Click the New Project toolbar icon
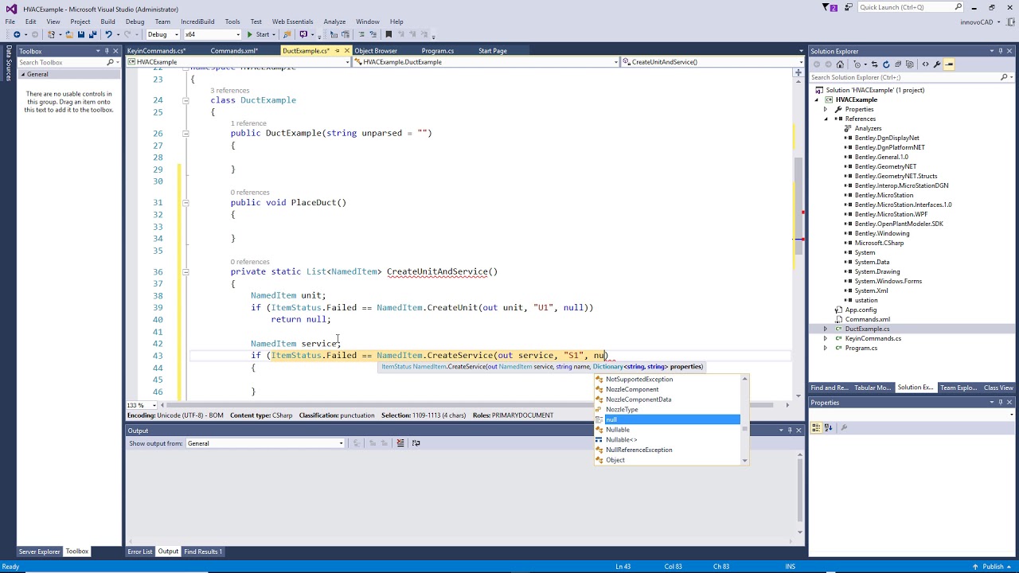Viewport: 1019px width, 573px height. (52, 34)
